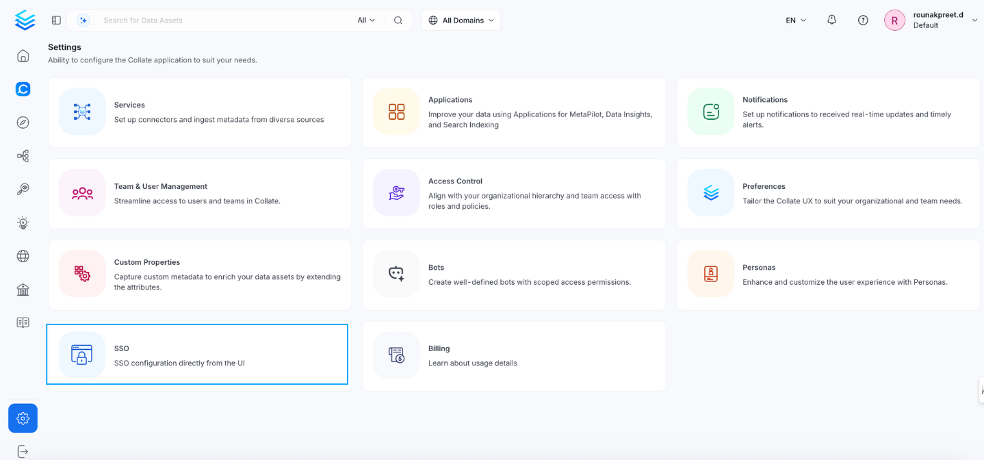Open the Team & User Management card

[x=198, y=193]
